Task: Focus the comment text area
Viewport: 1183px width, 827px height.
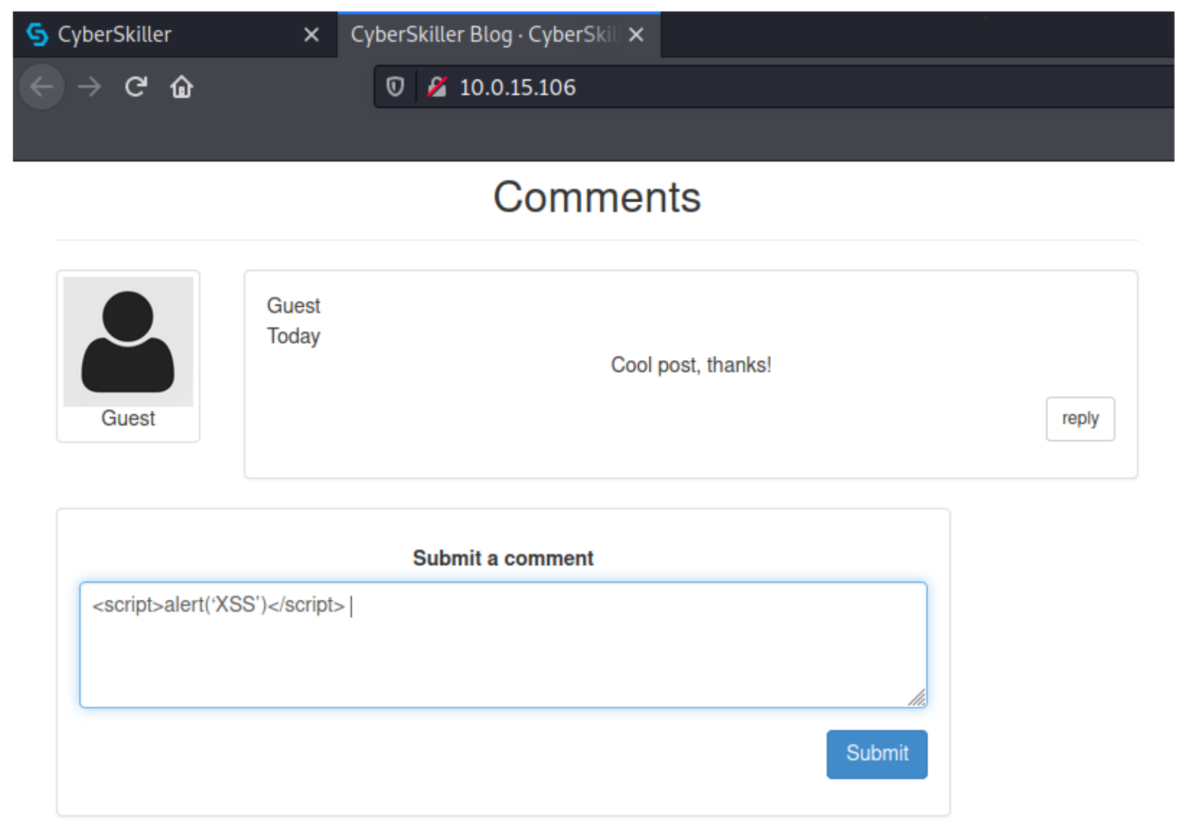Action: (x=503, y=651)
